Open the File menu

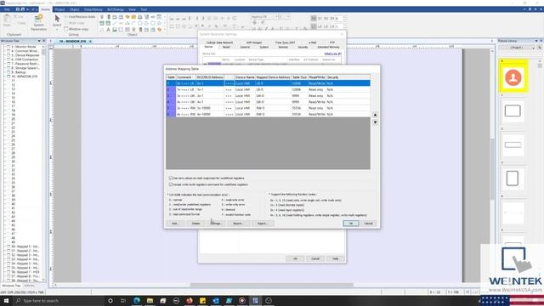(7, 9)
